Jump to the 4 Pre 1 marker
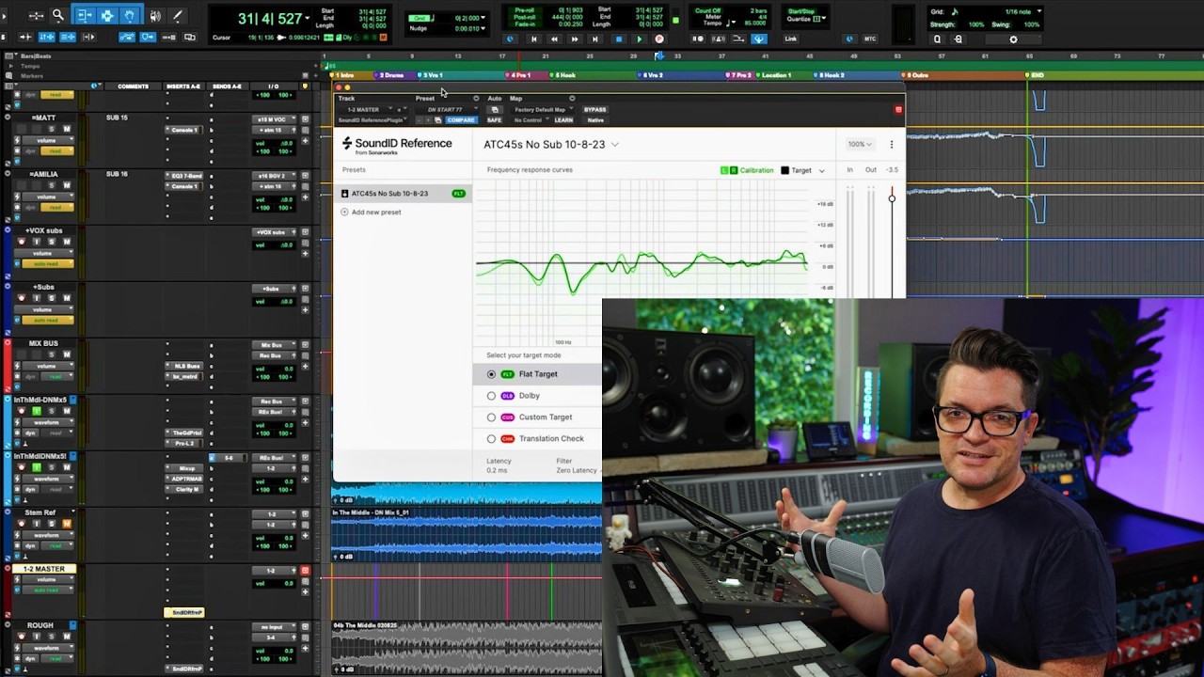This screenshot has width=1204, height=677. (x=519, y=75)
